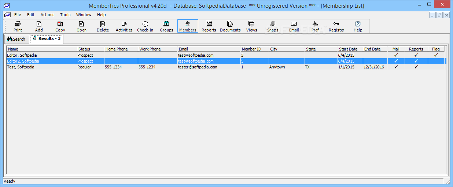Viewport: 453px width, 187px height.
Task: Click the Flag column header
Action: (x=436, y=49)
